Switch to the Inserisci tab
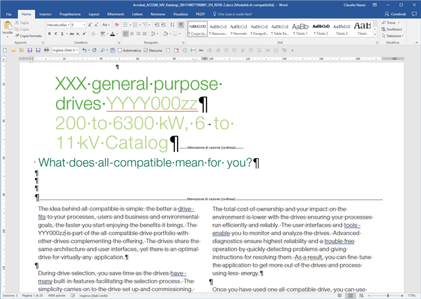 click(45, 14)
